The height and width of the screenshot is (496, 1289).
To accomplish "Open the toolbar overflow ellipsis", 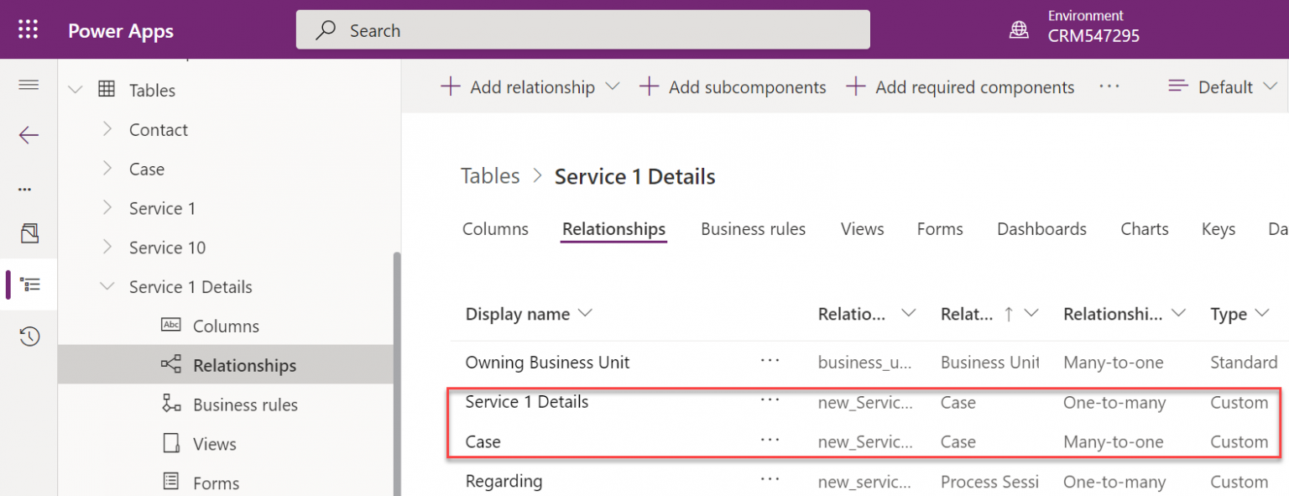I will click(x=1109, y=86).
